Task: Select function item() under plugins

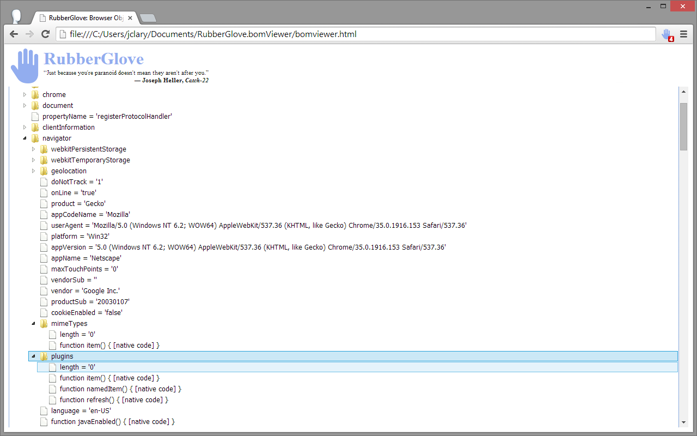Action: pos(109,378)
